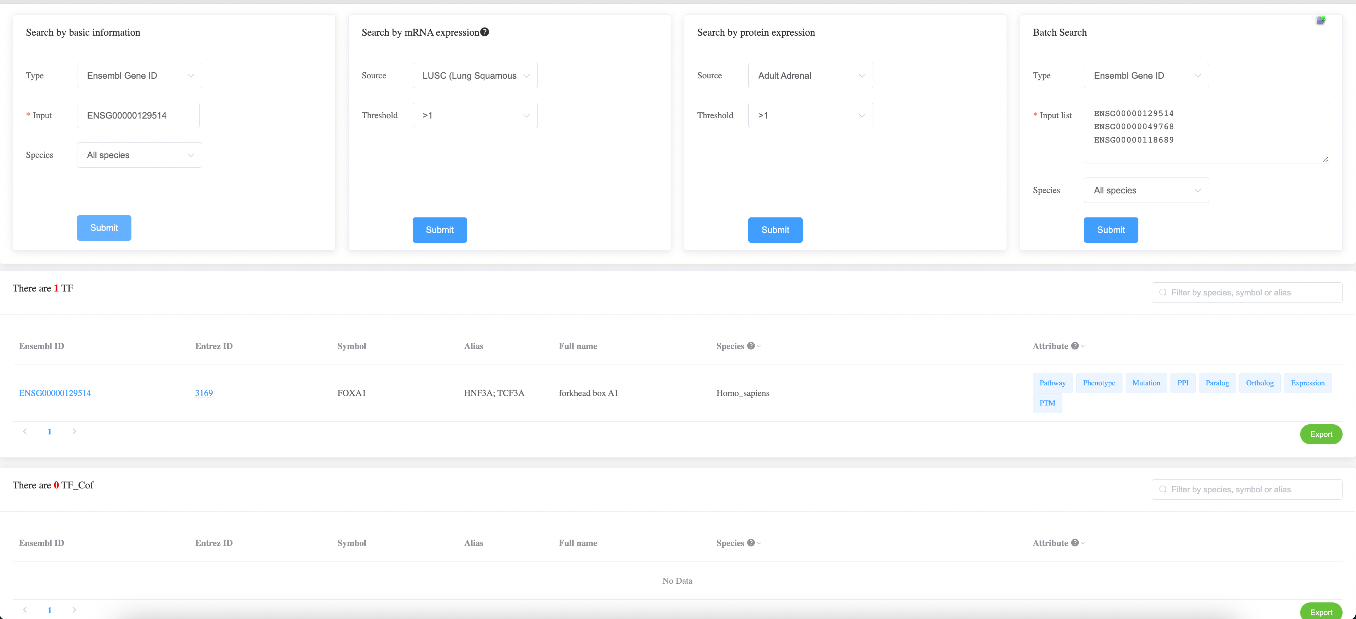Click next page arrow in TF table

pyautogui.click(x=74, y=431)
